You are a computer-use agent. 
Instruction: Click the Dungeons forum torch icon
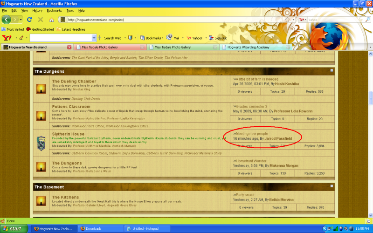click(x=41, y=167)
